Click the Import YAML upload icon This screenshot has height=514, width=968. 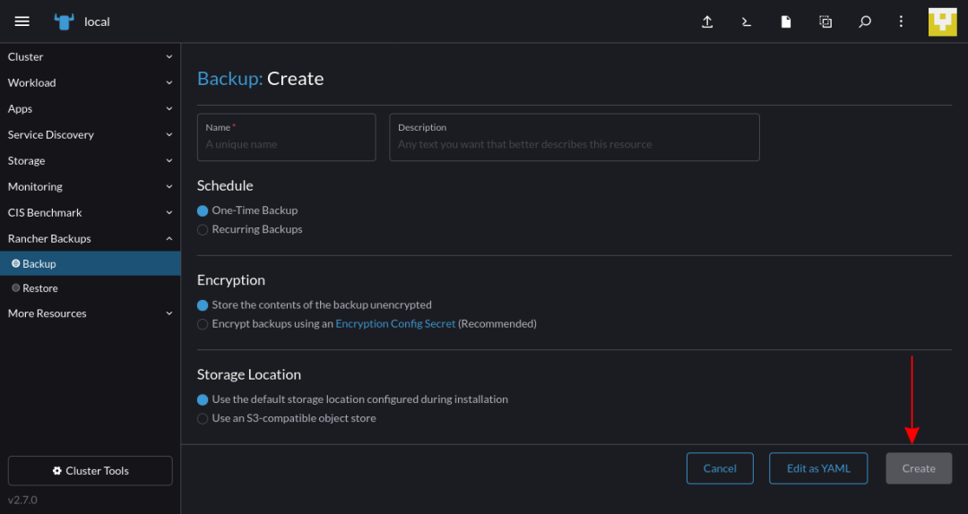pos(707,21)
